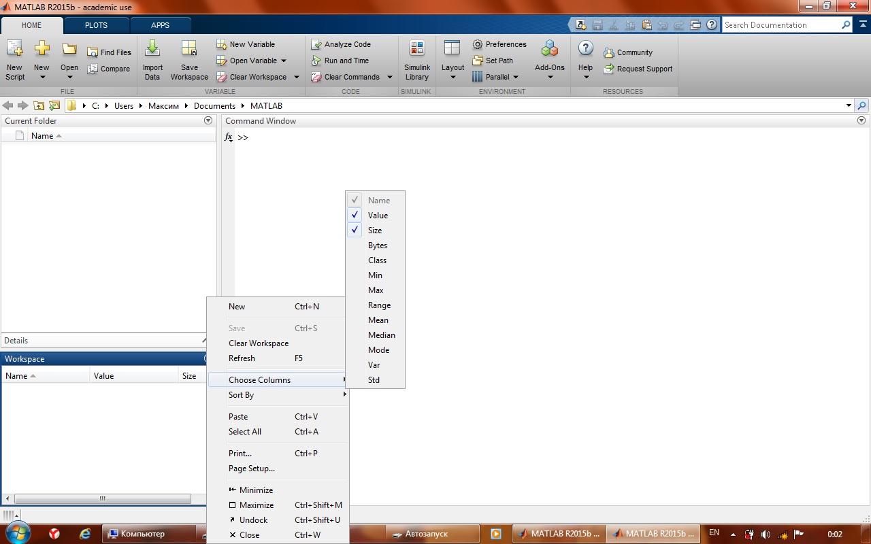Viewport: 871px width, 544px height.
Task: Click the Help question mark in ribbon
Action: point(585,48)
